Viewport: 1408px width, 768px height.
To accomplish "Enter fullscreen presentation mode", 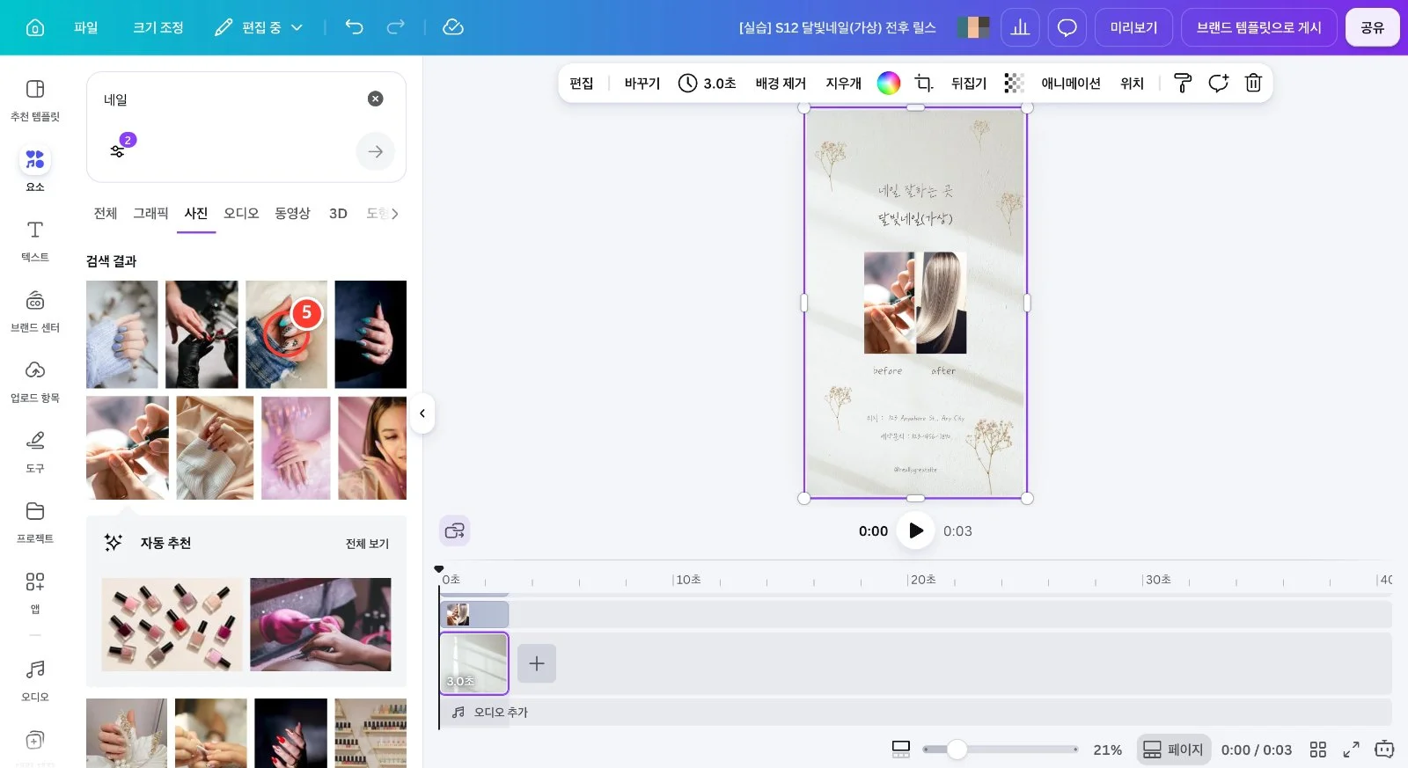I will pyautogui.click(x=1351, y=750).
